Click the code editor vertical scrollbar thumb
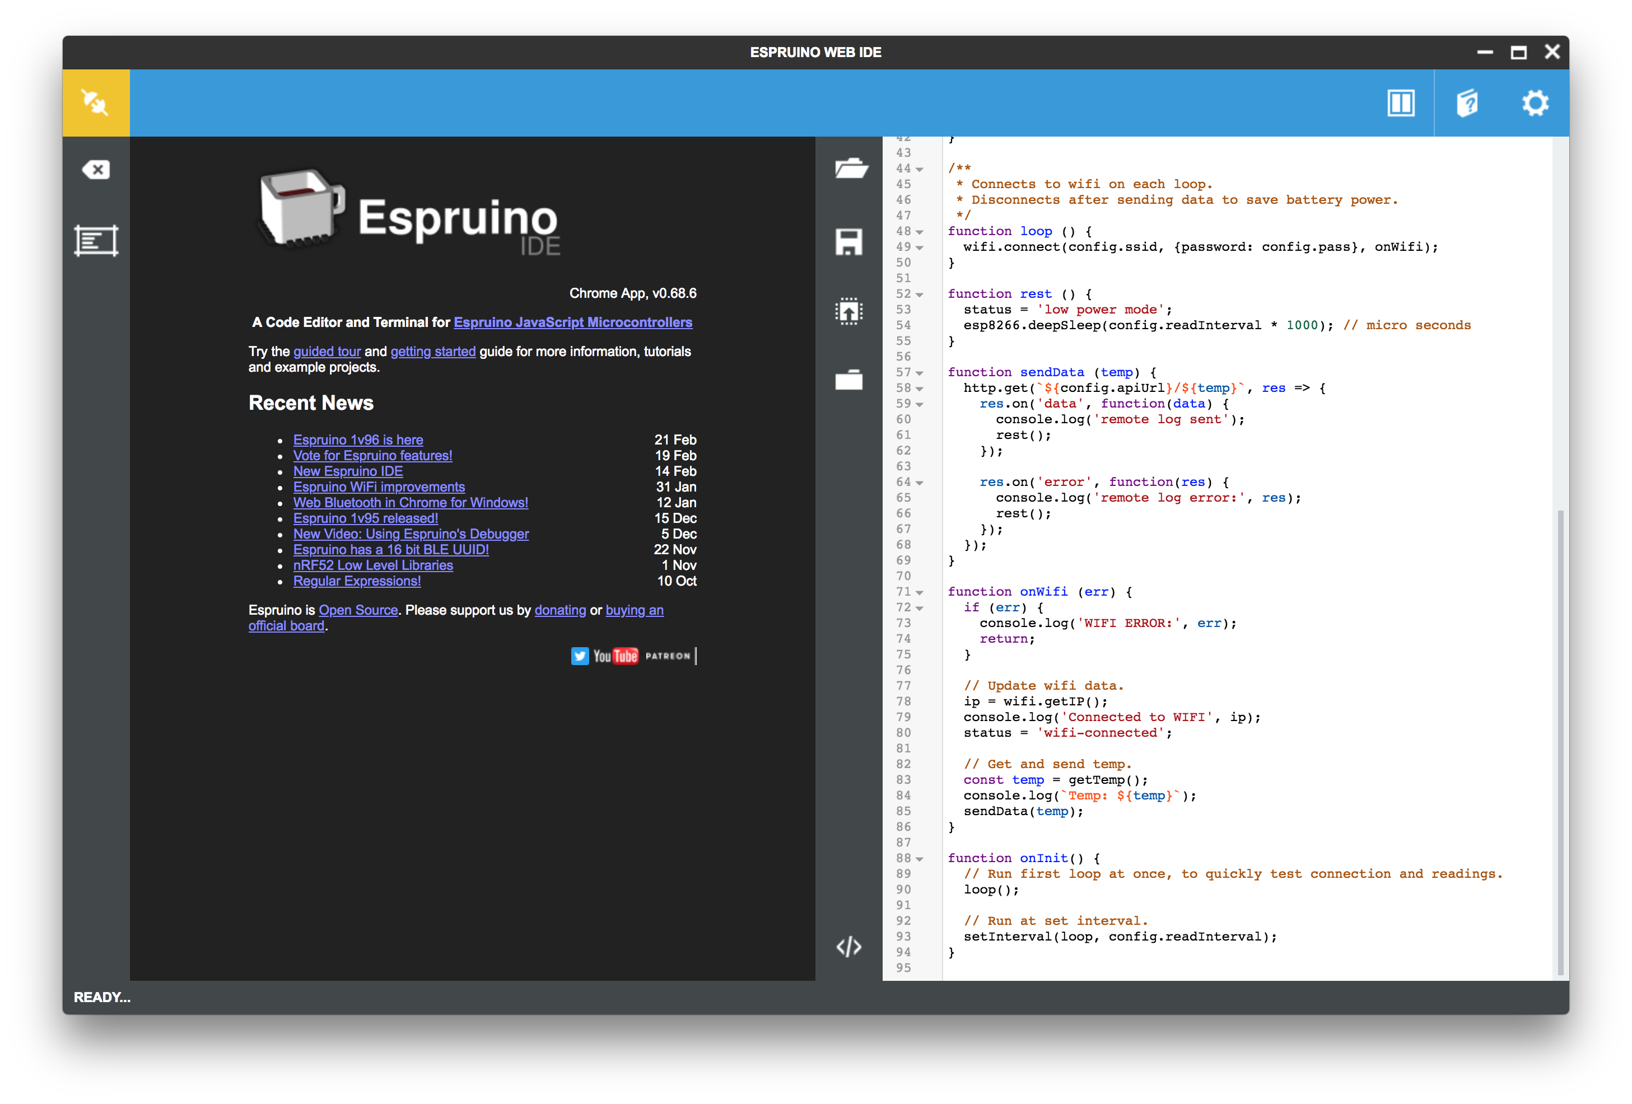1632x1104 pixels. pos(1560,742)
